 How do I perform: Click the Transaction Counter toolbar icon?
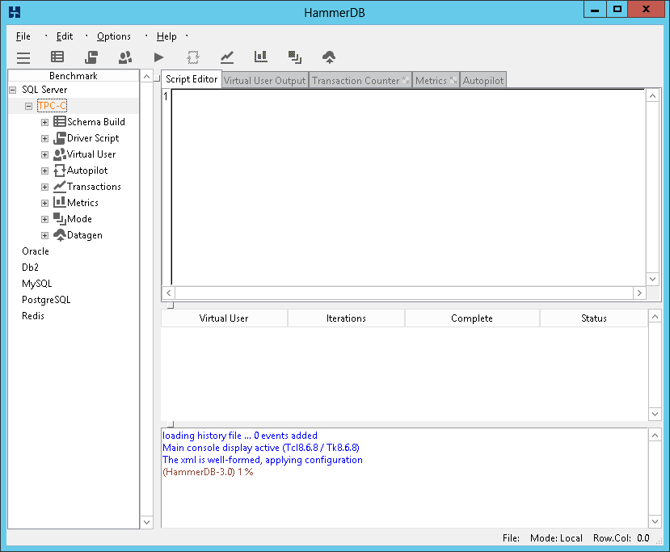[x=227, y=57]
